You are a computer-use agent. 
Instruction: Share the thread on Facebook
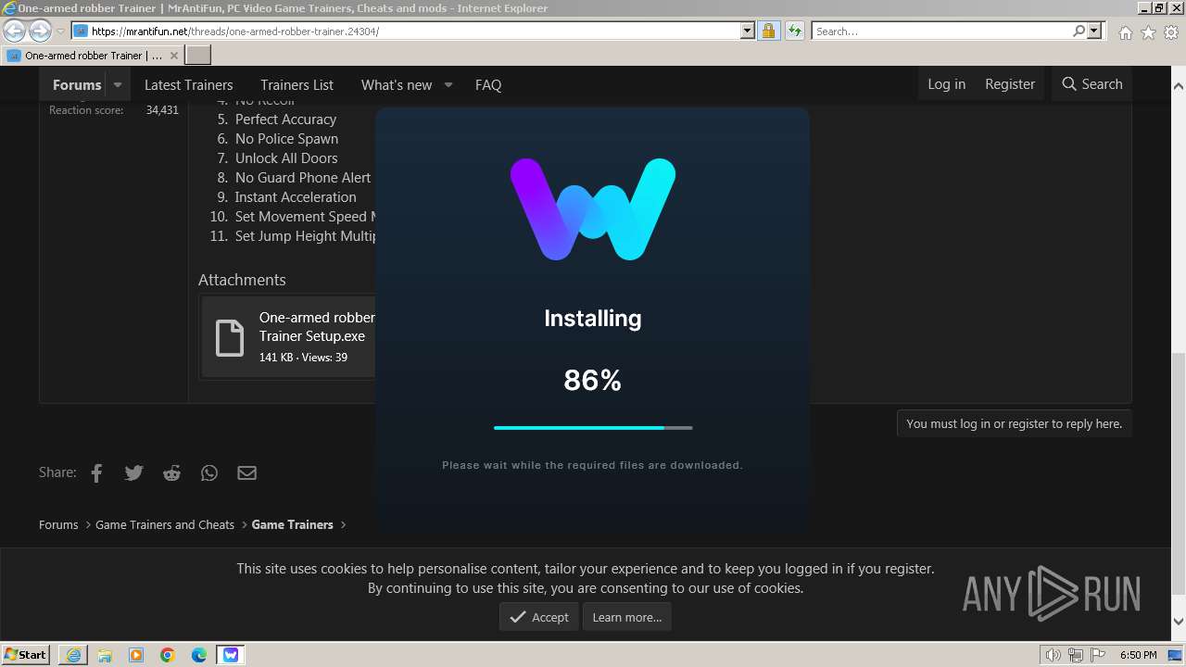(96, 472)
